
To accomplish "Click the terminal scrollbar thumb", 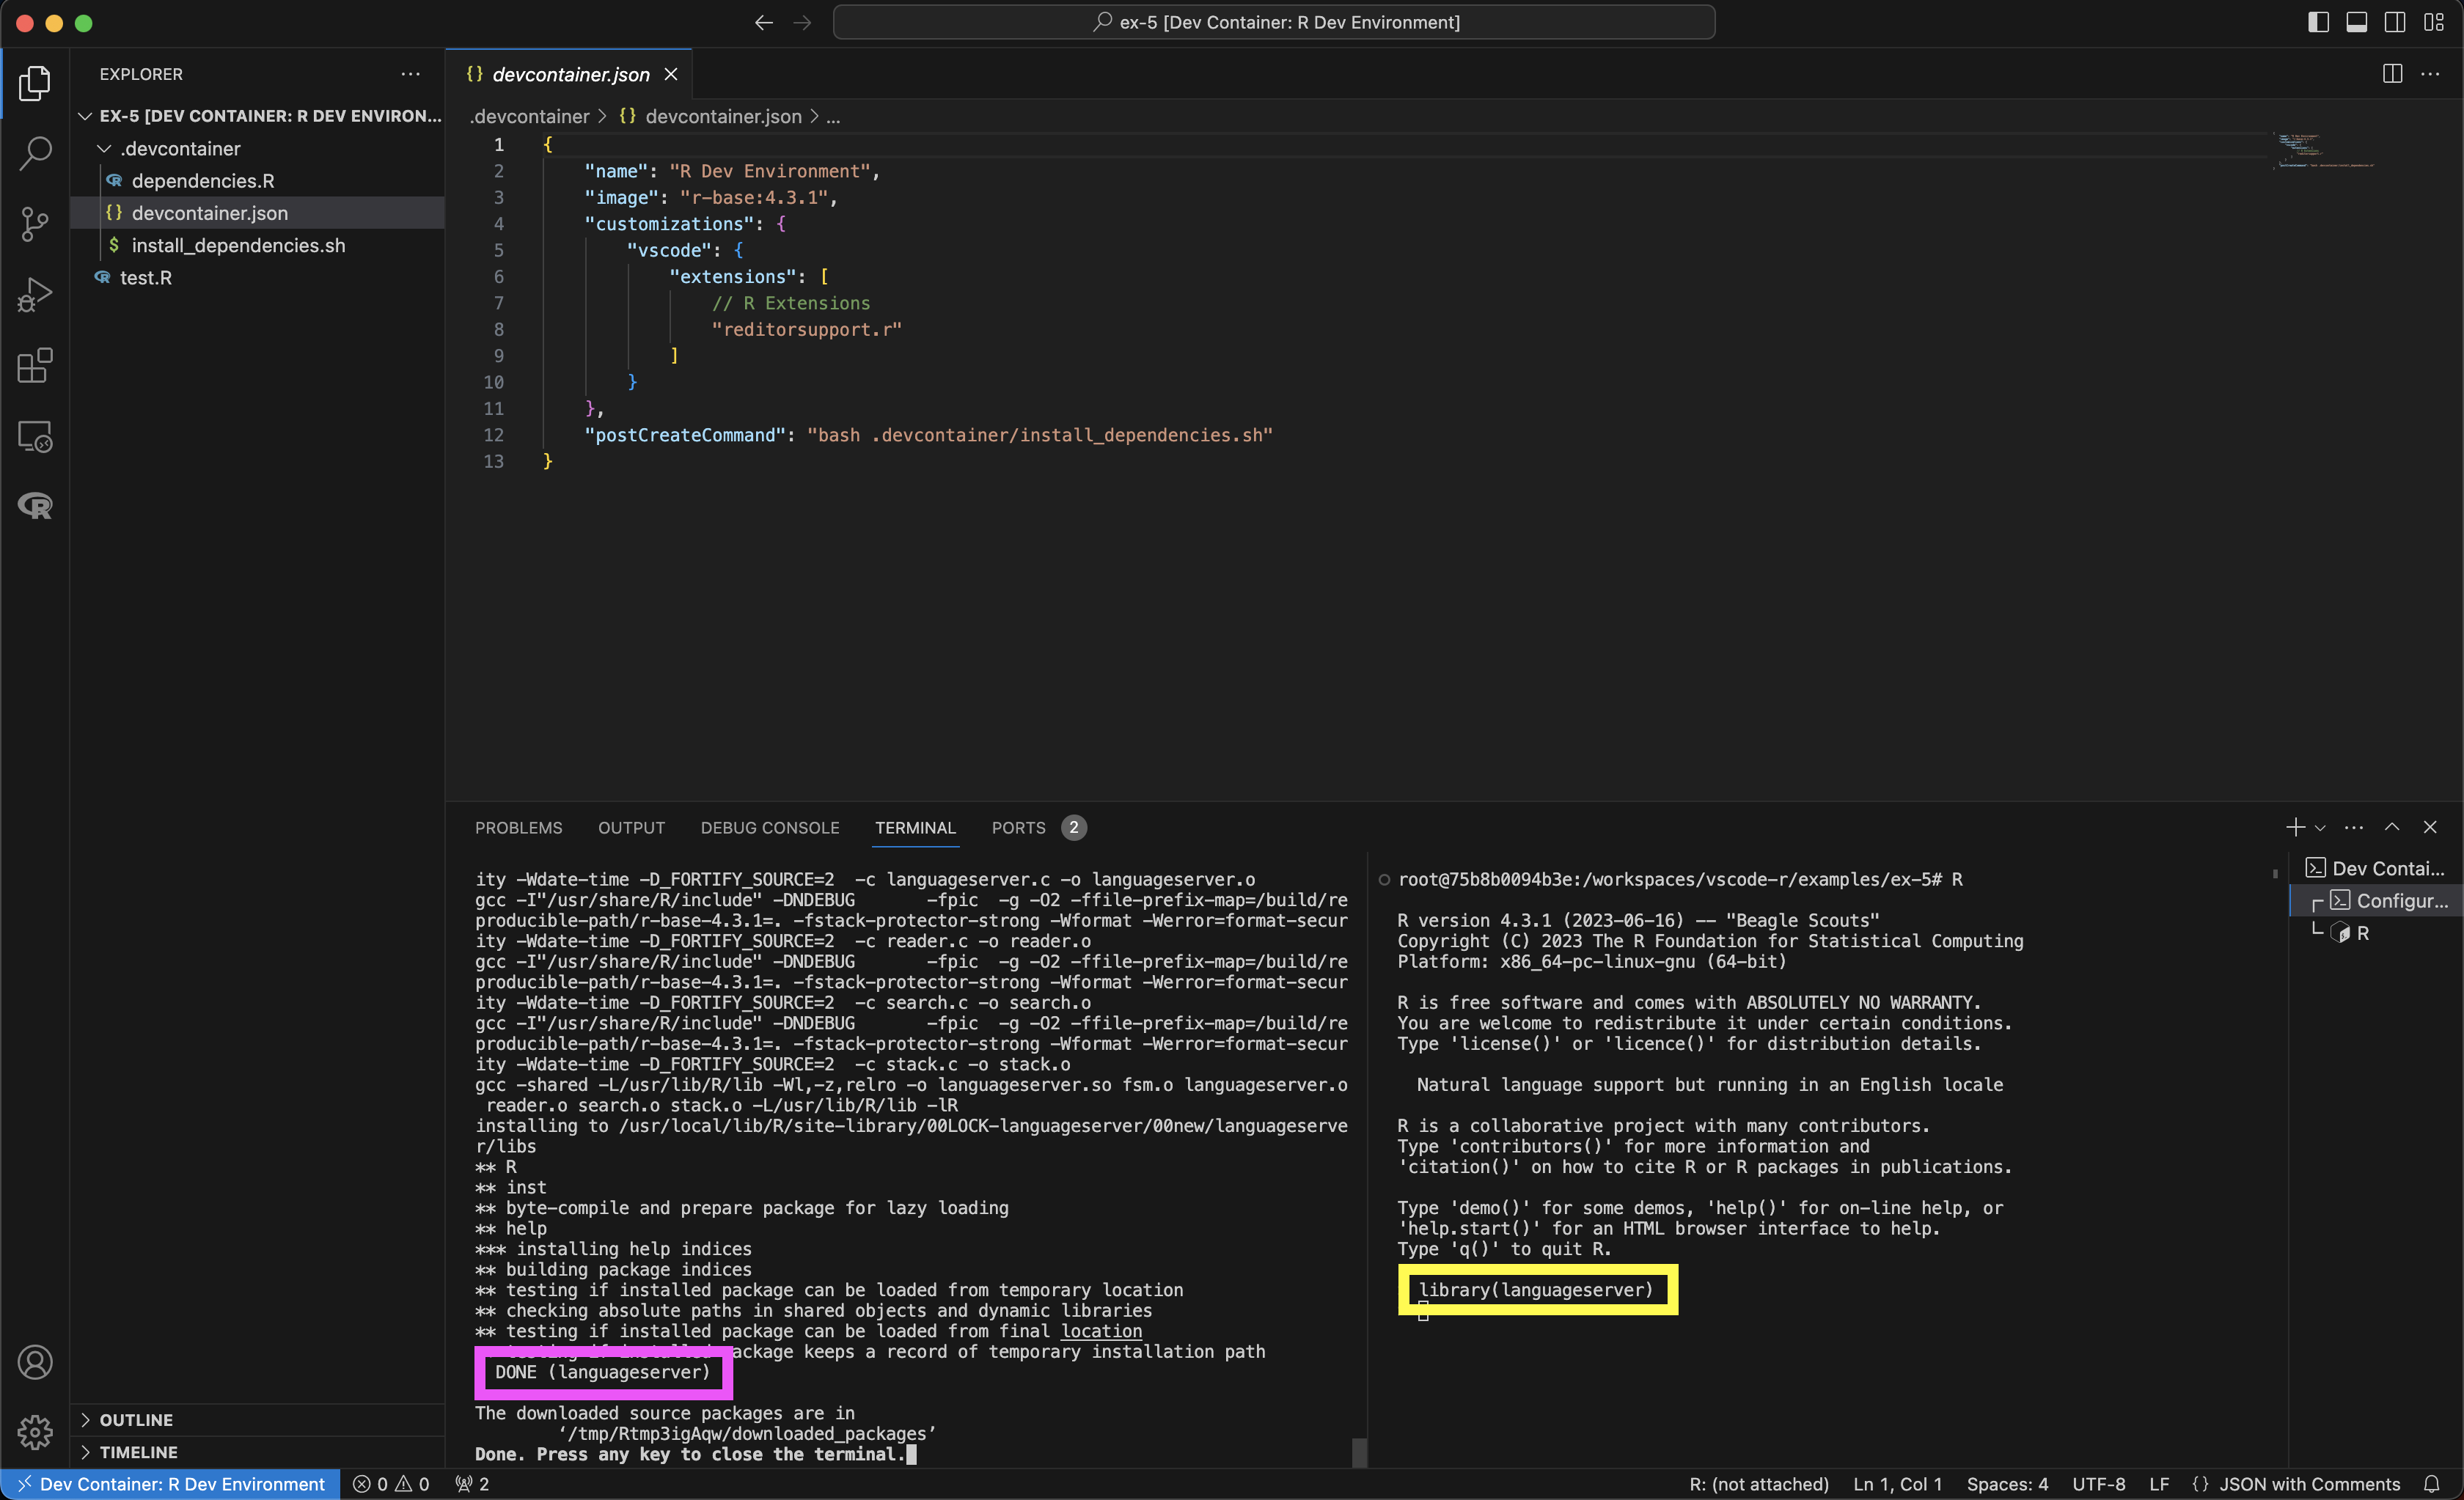I will (x=1359, y=1452).
